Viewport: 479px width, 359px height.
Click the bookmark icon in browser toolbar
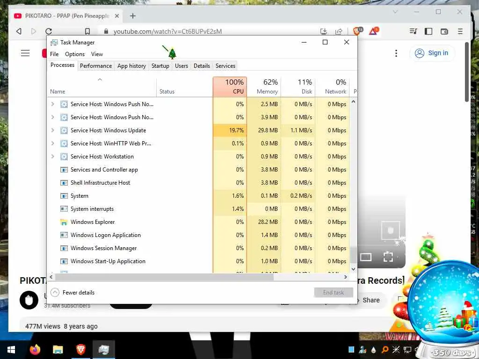click(87, 31)
